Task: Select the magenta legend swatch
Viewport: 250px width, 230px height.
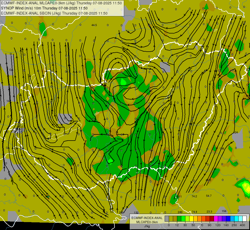Action: [216, 218]
